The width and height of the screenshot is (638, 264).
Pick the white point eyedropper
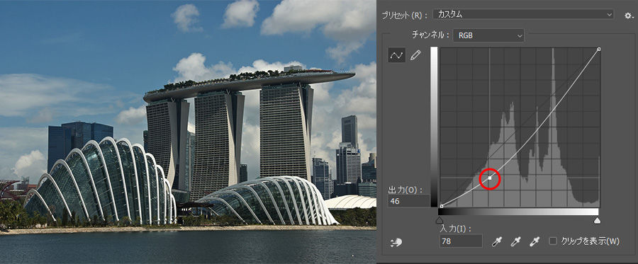pyautogui.click(x=534, y=241)
